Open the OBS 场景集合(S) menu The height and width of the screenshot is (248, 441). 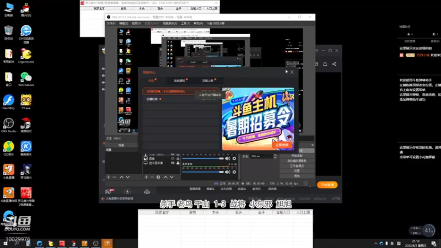click(170, 23)
